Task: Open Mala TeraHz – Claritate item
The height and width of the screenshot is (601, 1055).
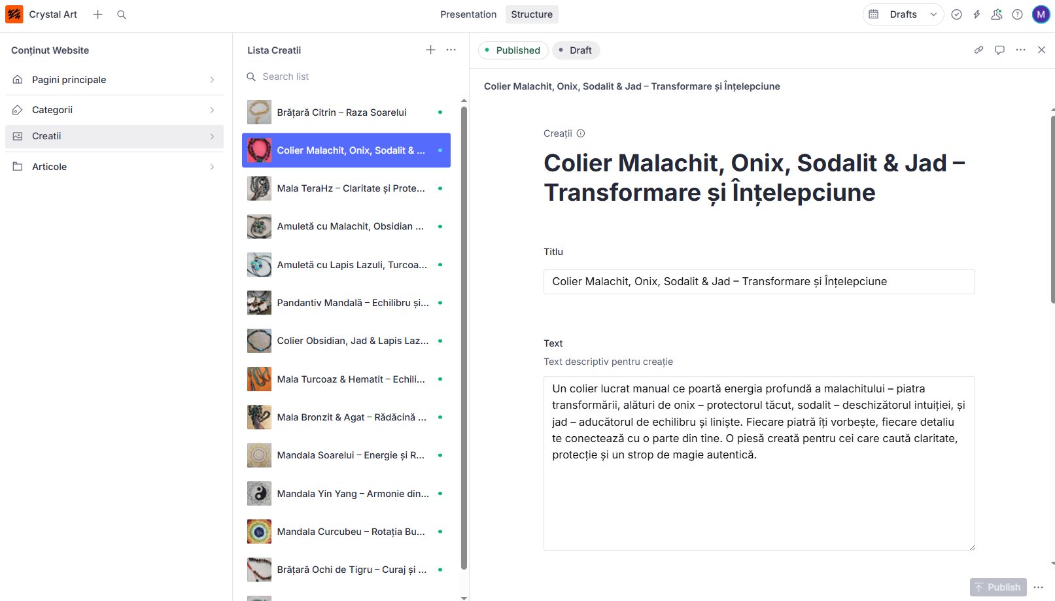Action: (346, 188)
